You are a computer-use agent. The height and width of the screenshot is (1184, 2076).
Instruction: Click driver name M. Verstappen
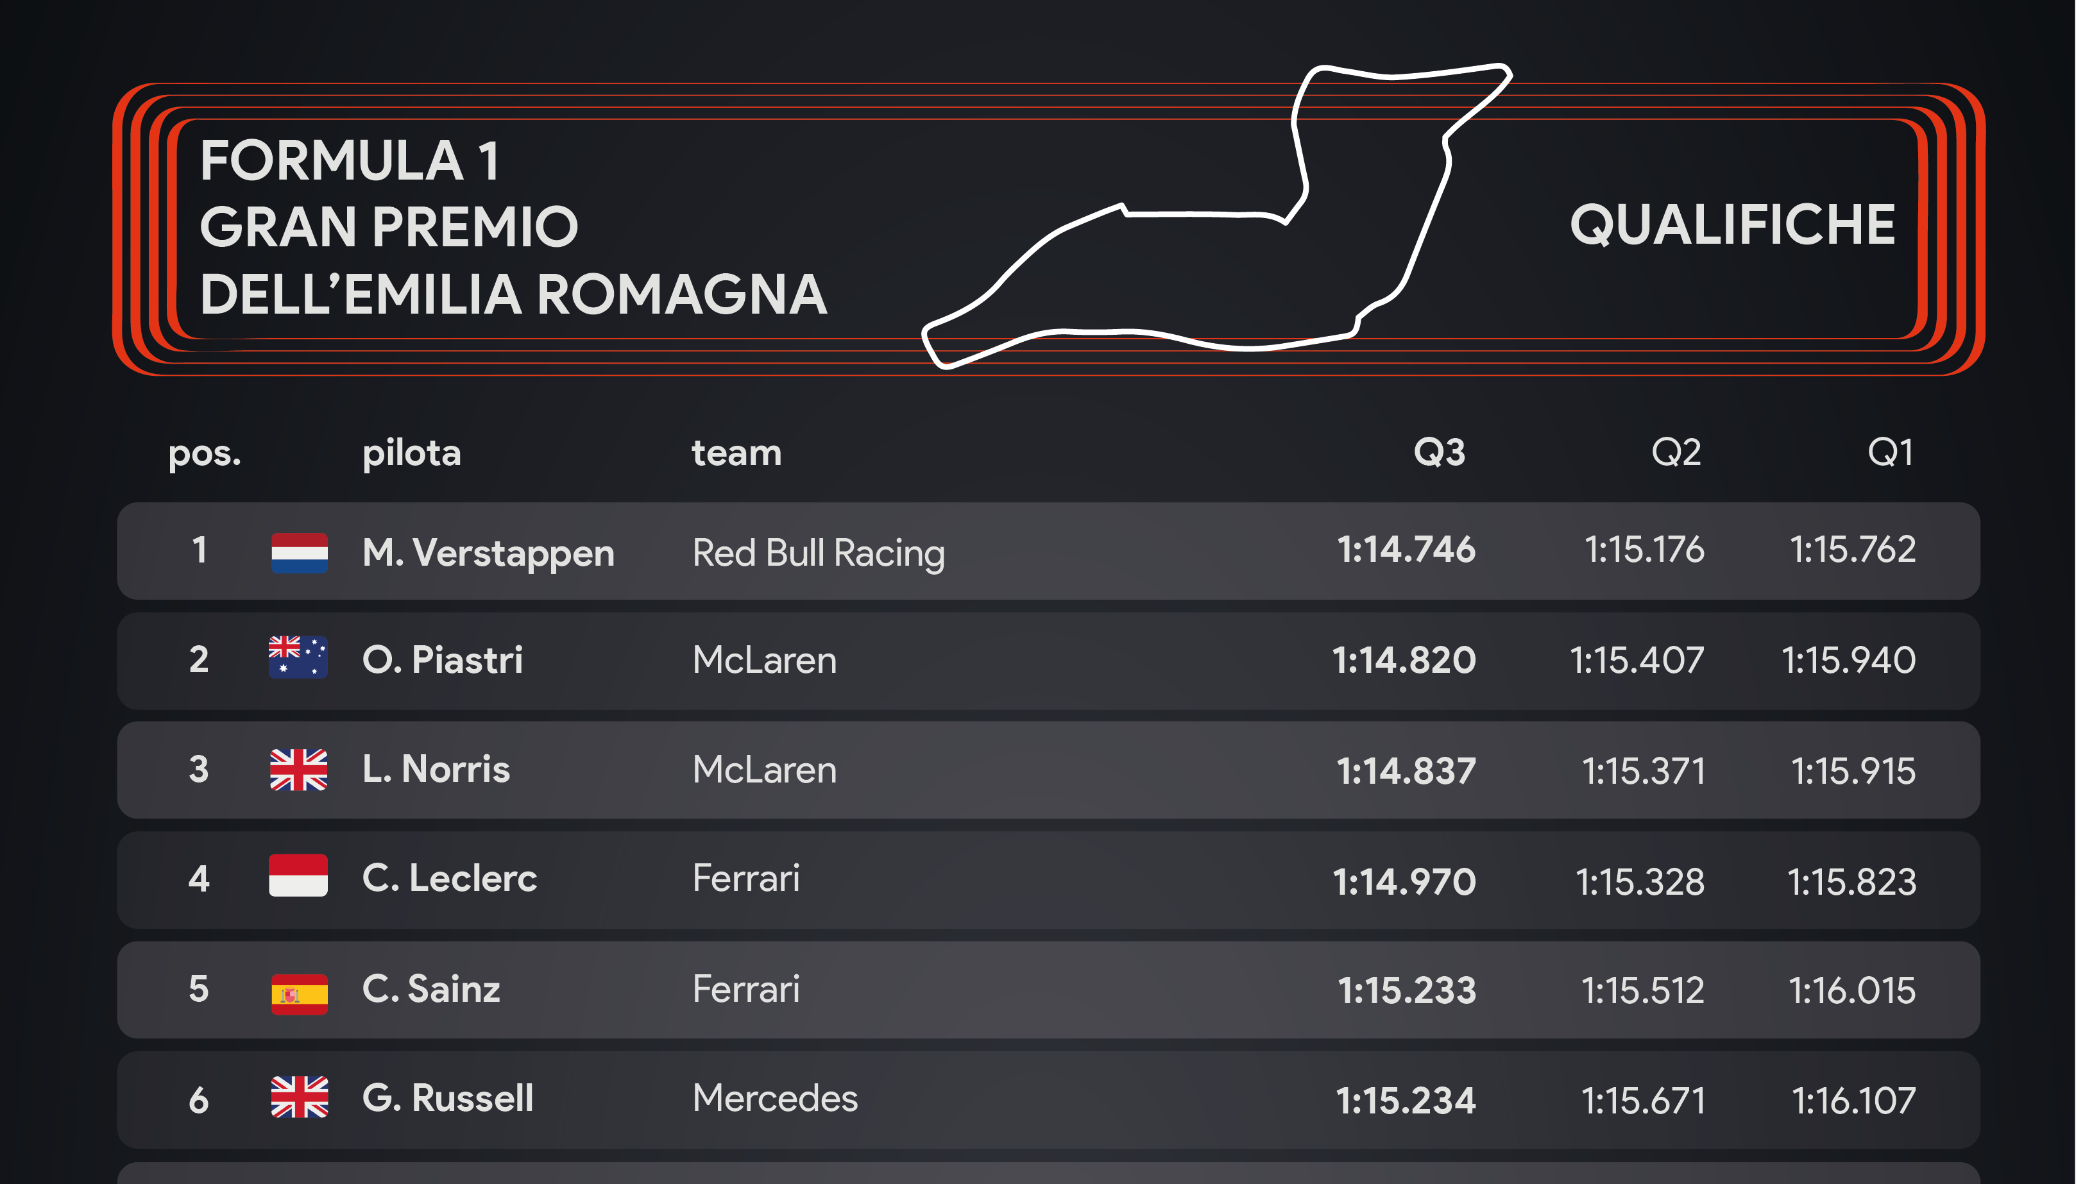488,553
